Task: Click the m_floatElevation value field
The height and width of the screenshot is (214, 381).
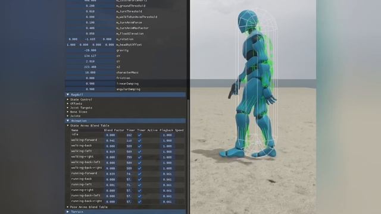Action: tap(90, 34)
